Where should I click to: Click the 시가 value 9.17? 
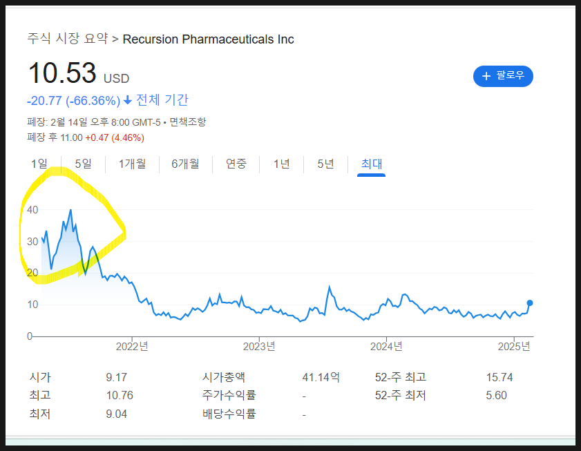tap(116, 377)
